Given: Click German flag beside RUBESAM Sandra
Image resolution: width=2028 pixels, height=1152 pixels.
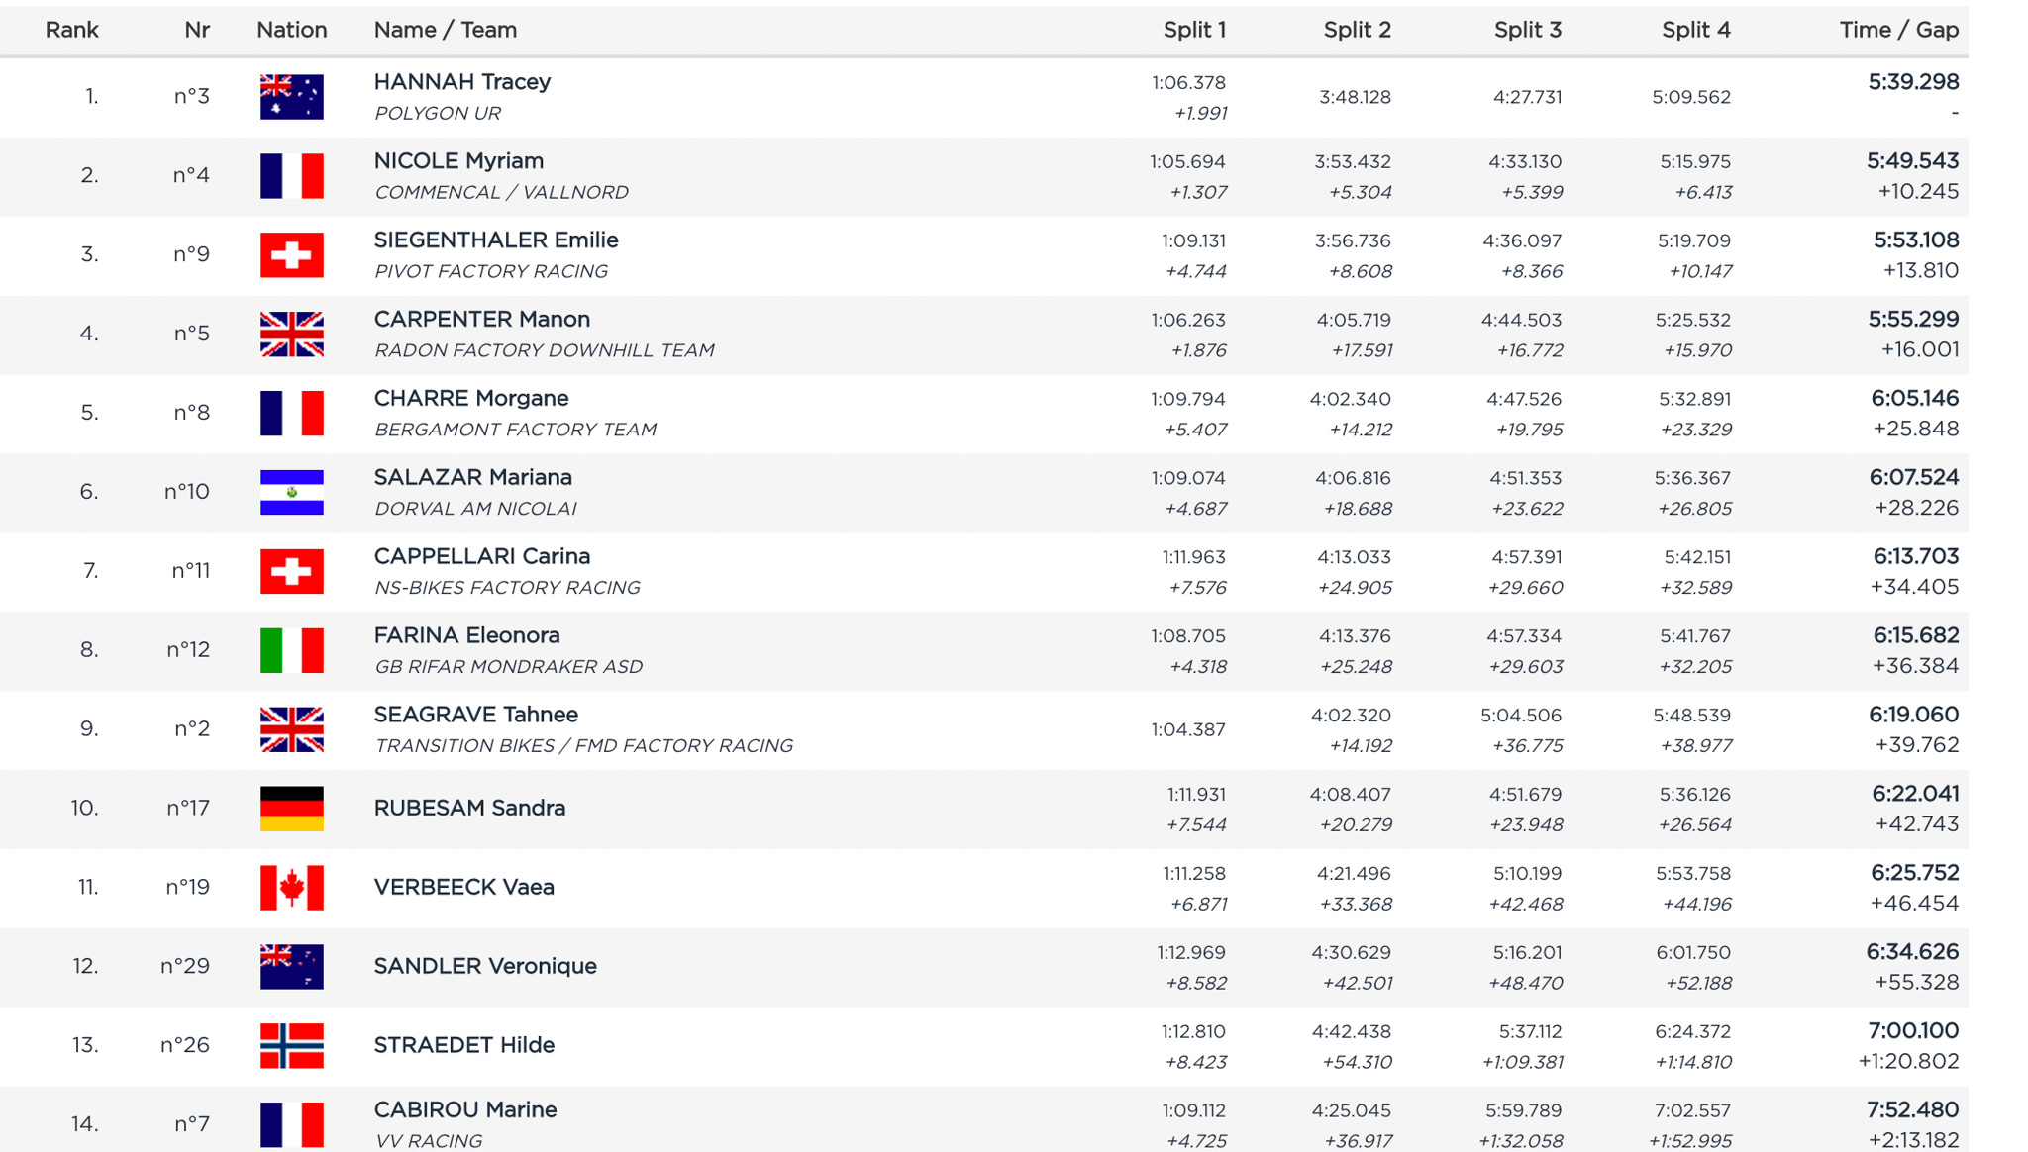Looking at the screenshot, I should coord(291,809).
